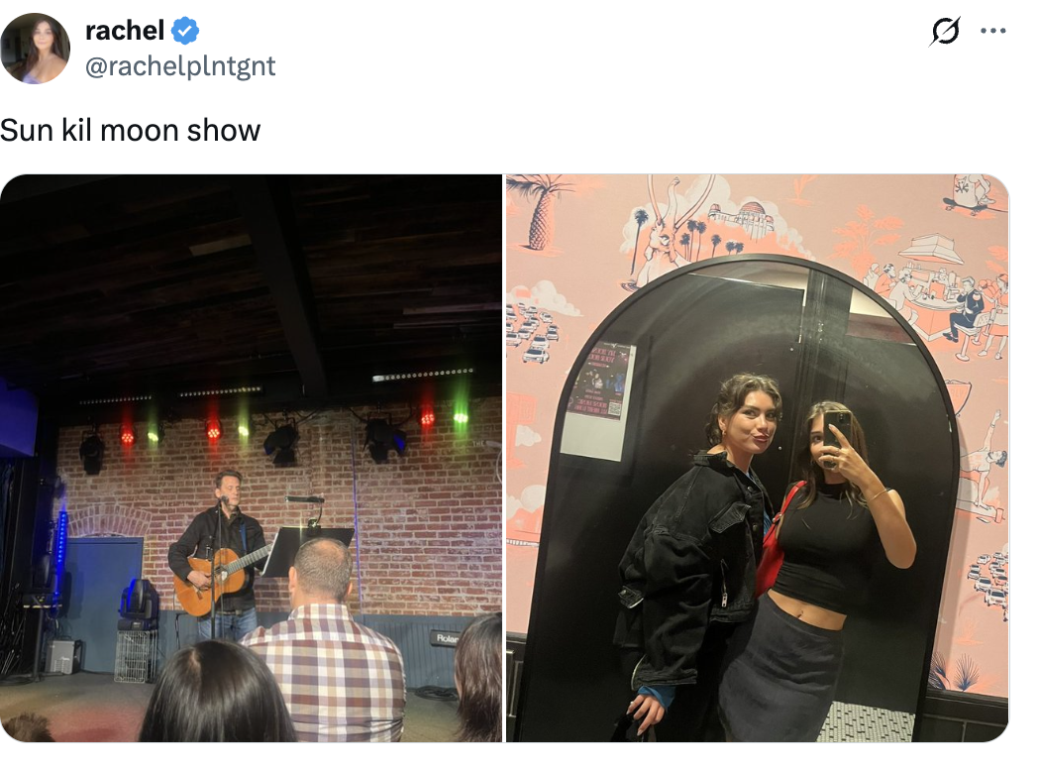Screen dimensions: 1038x767
Task: Open the @rachelplntgnt handle link
Action: [x=180, y=66]
